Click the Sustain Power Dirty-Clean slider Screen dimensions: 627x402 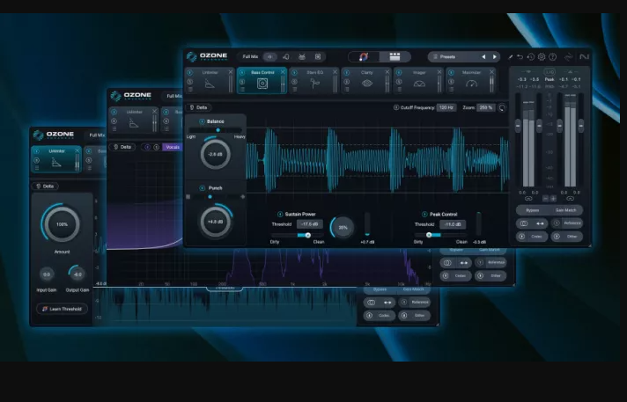pos(298,236)
